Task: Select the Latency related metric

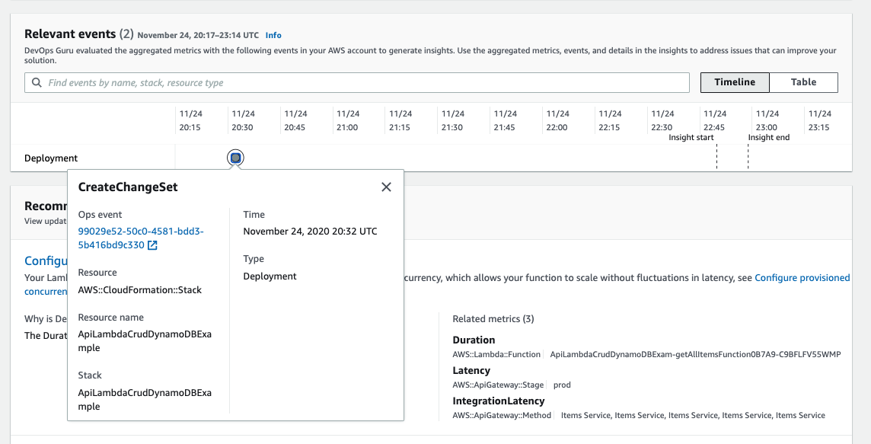Action: (x=471, y=370)
